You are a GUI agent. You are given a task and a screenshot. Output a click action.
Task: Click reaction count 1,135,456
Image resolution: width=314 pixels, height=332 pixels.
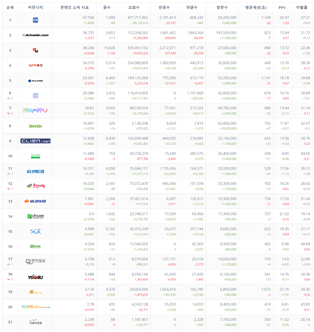pyautogui.click(x=167, y=169)
